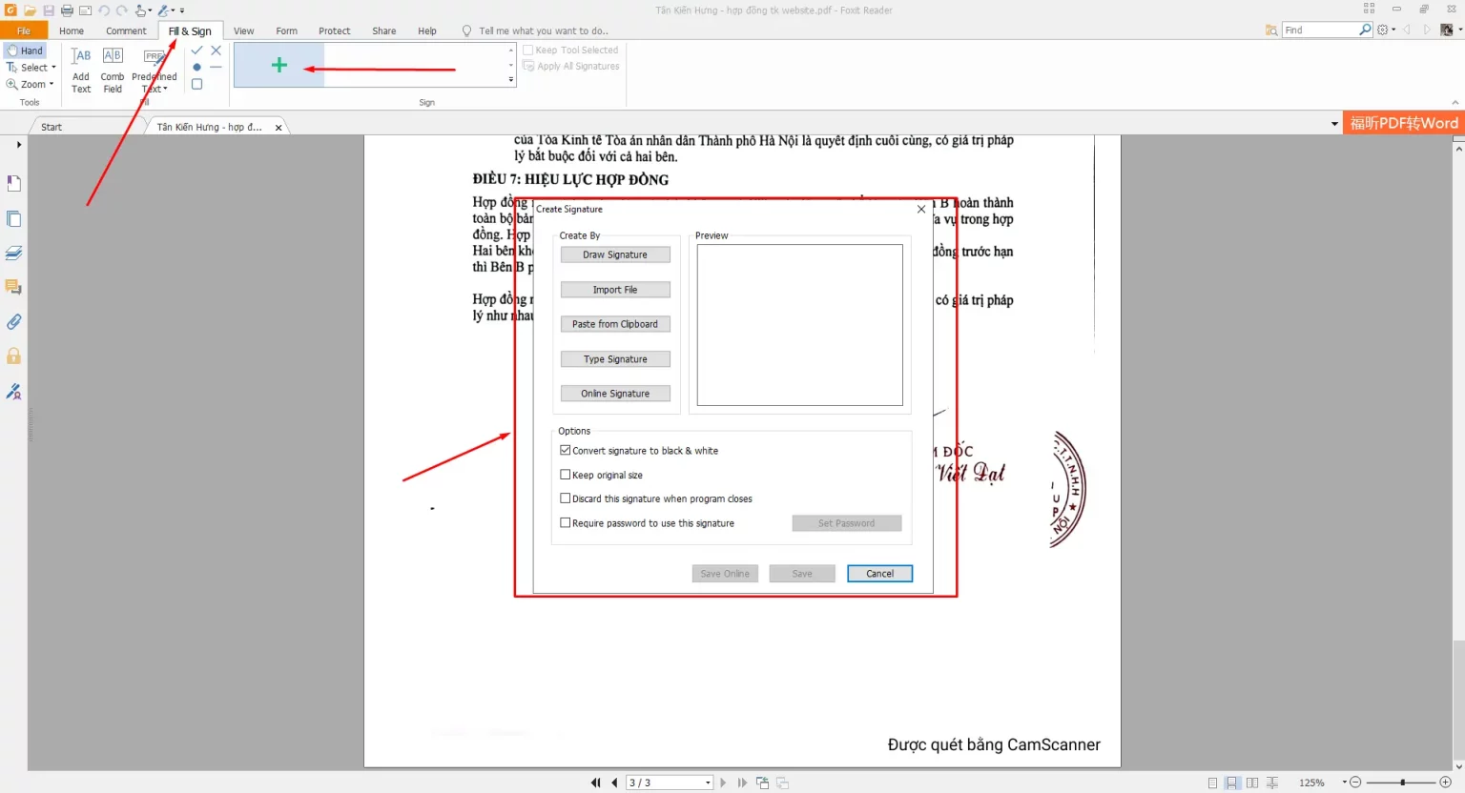Open the Bookmarks panel in sidebar
Screen dimensions: 1465x793
coord(14,183)
